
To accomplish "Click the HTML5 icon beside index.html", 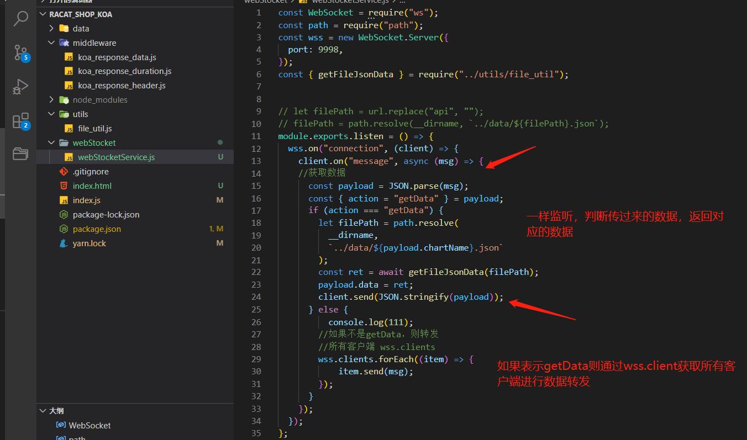I will click(x=64, y=186).
